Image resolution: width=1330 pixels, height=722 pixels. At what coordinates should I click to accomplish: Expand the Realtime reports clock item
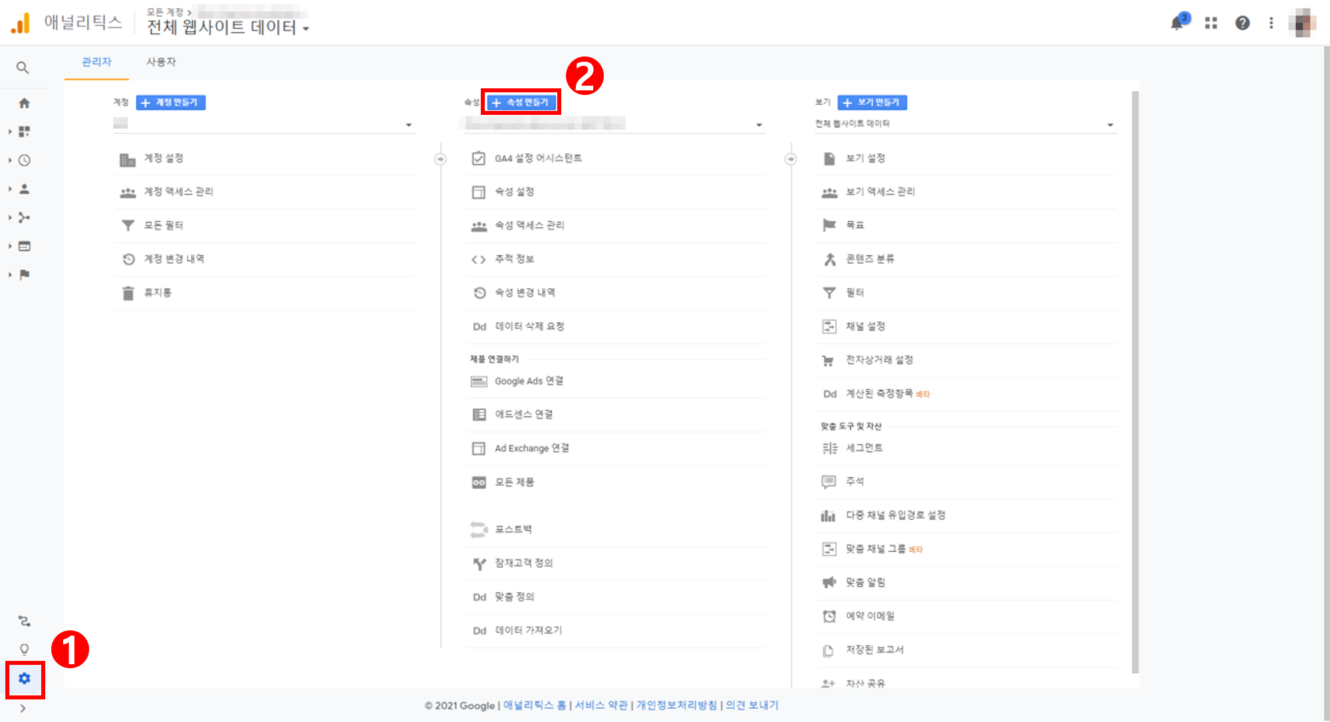pos(25,160)
